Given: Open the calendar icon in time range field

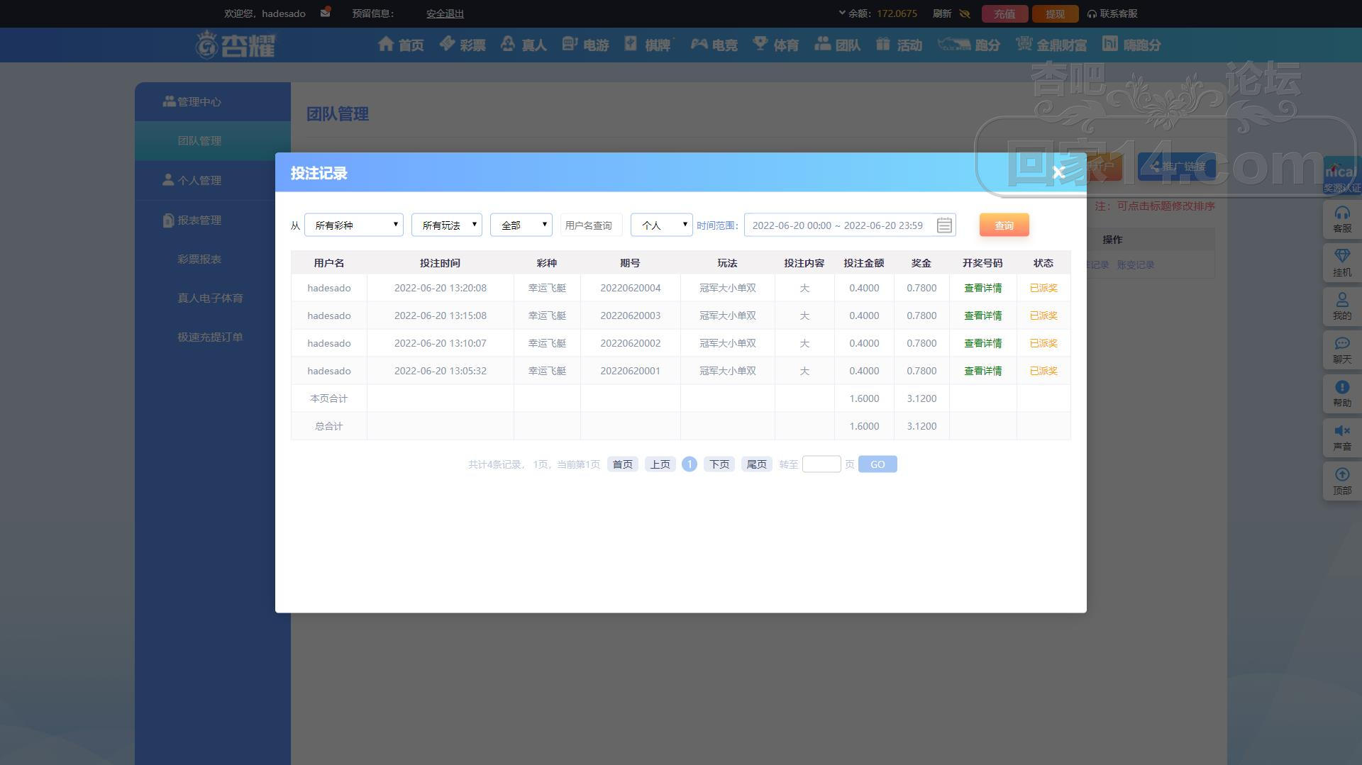Looking at the screenshot, I should point(944,225).
